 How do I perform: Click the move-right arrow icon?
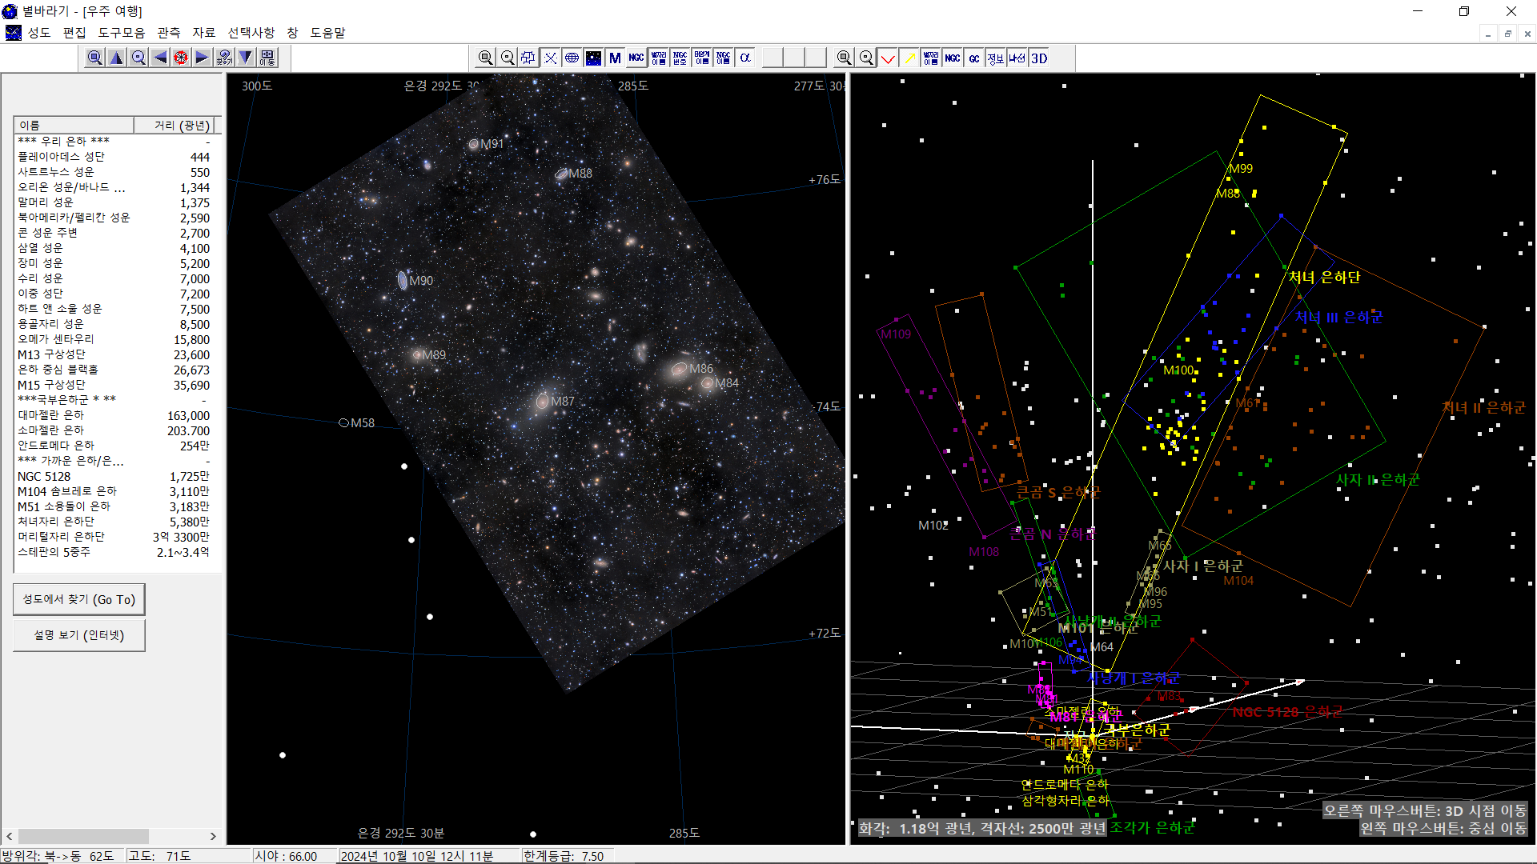point(203,58)
